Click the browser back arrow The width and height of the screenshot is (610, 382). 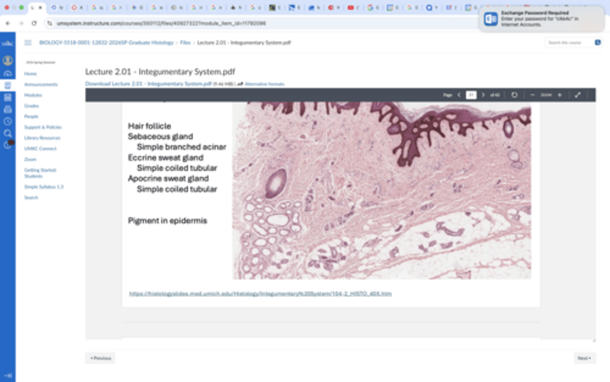point(8,23)
